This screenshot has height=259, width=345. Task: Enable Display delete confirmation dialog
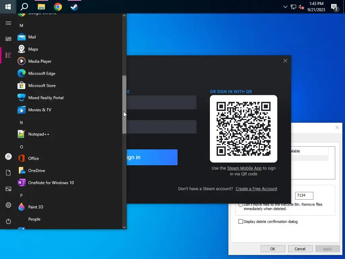tap(241, 221)
